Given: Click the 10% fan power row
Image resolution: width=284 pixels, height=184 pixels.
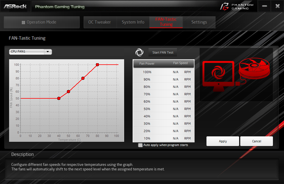Looking at the screenshot, I should (x=164, y=138).
